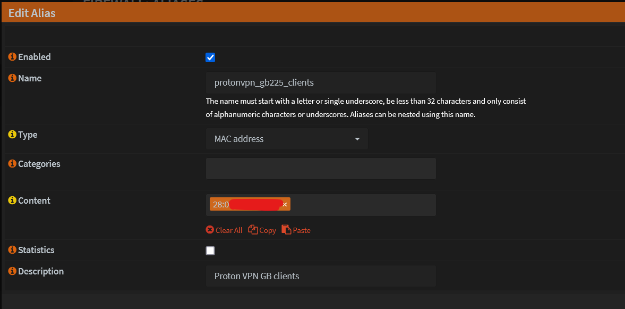625x309 pixels.
Task: Click the info icon beside Categories
Action: (x=12, y=164)
